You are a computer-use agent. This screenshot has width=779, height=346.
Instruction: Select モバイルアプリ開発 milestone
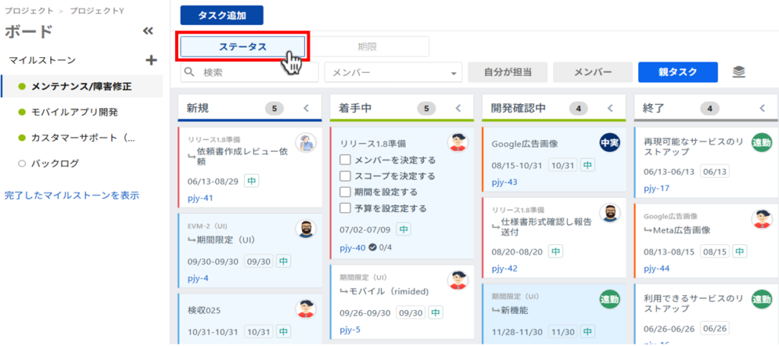pos(74,112)
